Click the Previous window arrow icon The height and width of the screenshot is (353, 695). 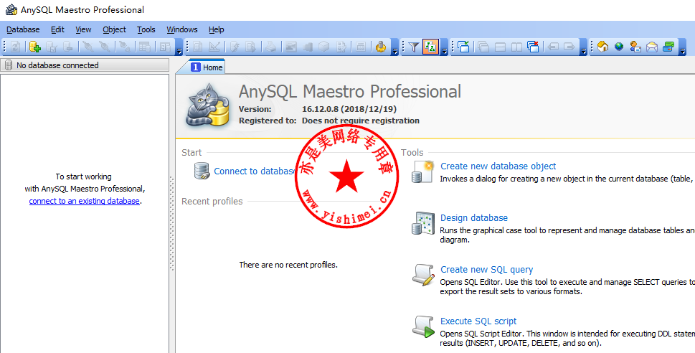click(x=553, y=47)
